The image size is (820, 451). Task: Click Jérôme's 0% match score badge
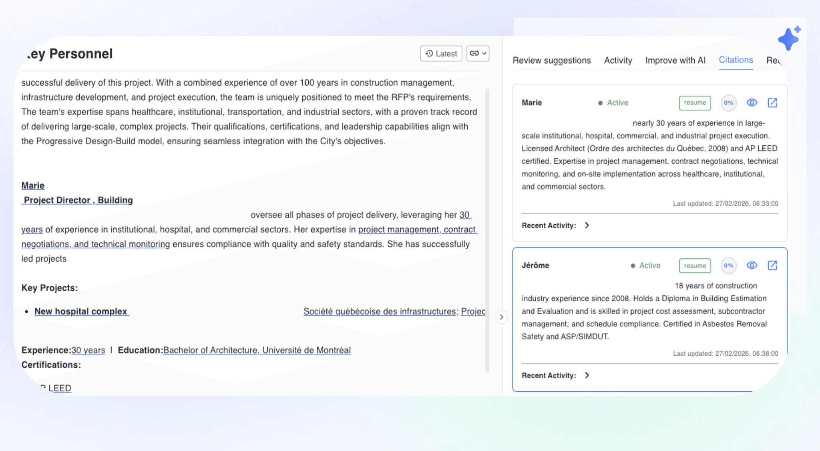(728, 265)
